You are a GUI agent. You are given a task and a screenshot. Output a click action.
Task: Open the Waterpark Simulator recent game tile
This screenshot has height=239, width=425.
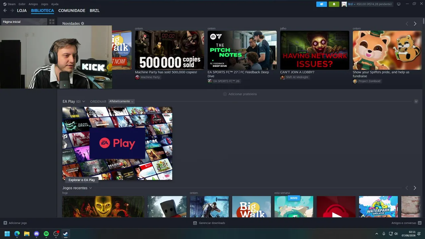[378, 206]
